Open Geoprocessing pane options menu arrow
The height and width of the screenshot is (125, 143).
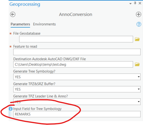coord(130,4)
